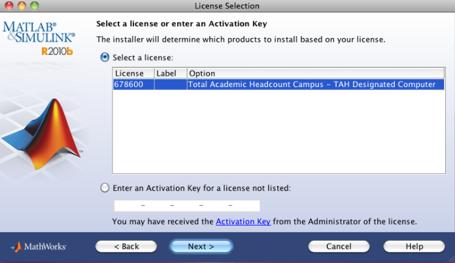Choose the 'Select a license' radio button
Image resolution: width=455 pixels, height=263 pixels.
click(x=105, y=58)
